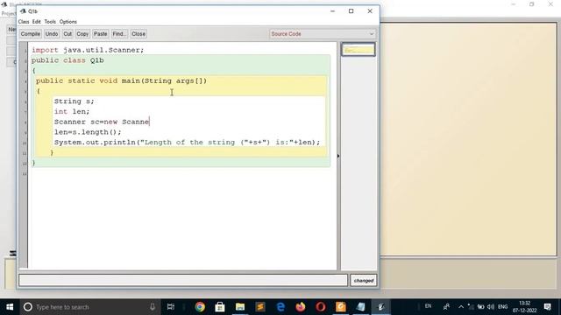Image resolution: width=561 pixels, height=315 pixels.
Task: Open the Options menu
Action: [x=68, y=22]
